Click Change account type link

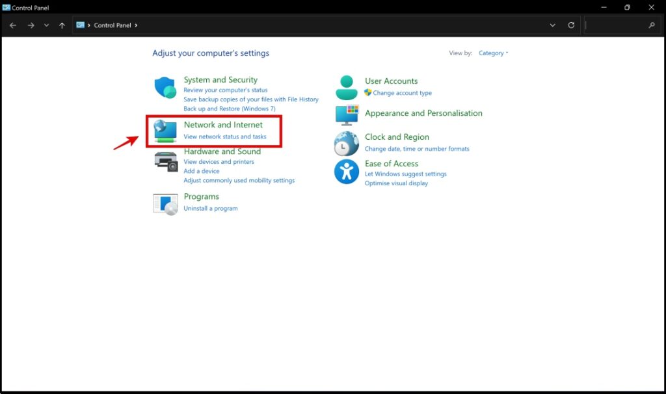(402, 93)
